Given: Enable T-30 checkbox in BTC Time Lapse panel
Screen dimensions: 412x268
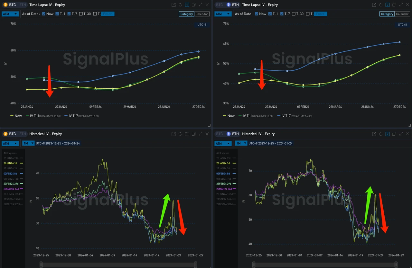Looking at the screenshot, I should click(x=81, y=14).
